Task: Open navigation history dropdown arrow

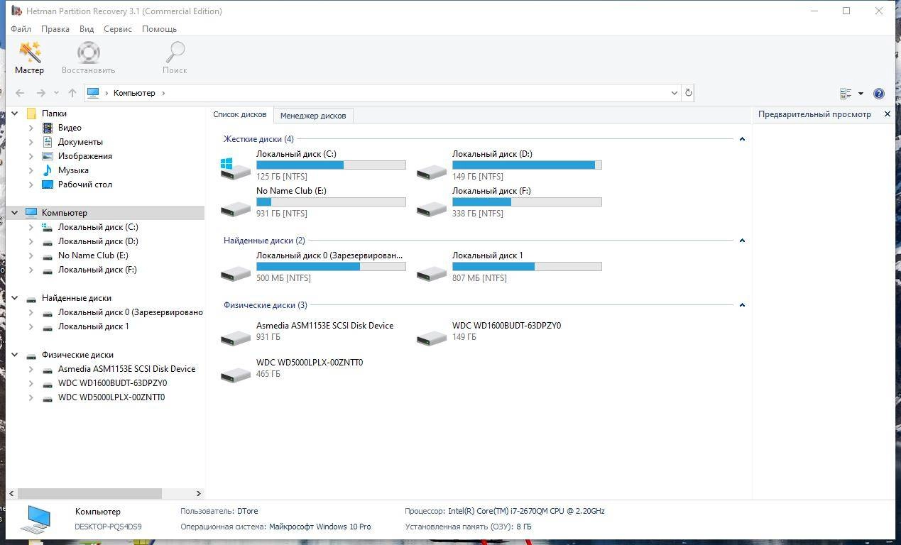Action: (56, 93)
